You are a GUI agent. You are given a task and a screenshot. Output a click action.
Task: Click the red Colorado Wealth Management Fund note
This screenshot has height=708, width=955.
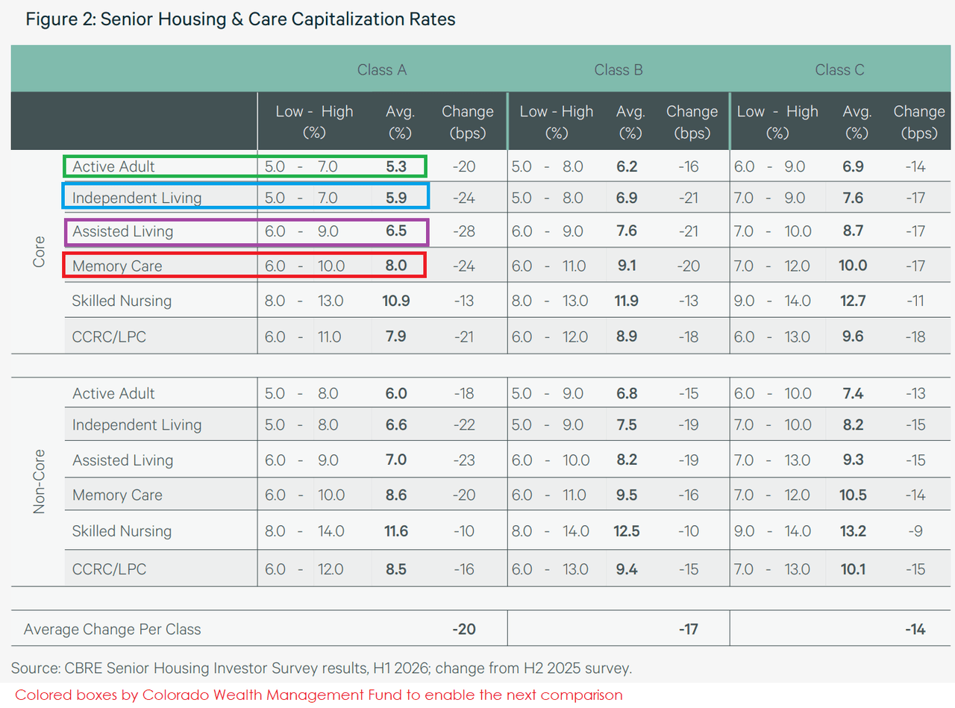coord(319,695)
